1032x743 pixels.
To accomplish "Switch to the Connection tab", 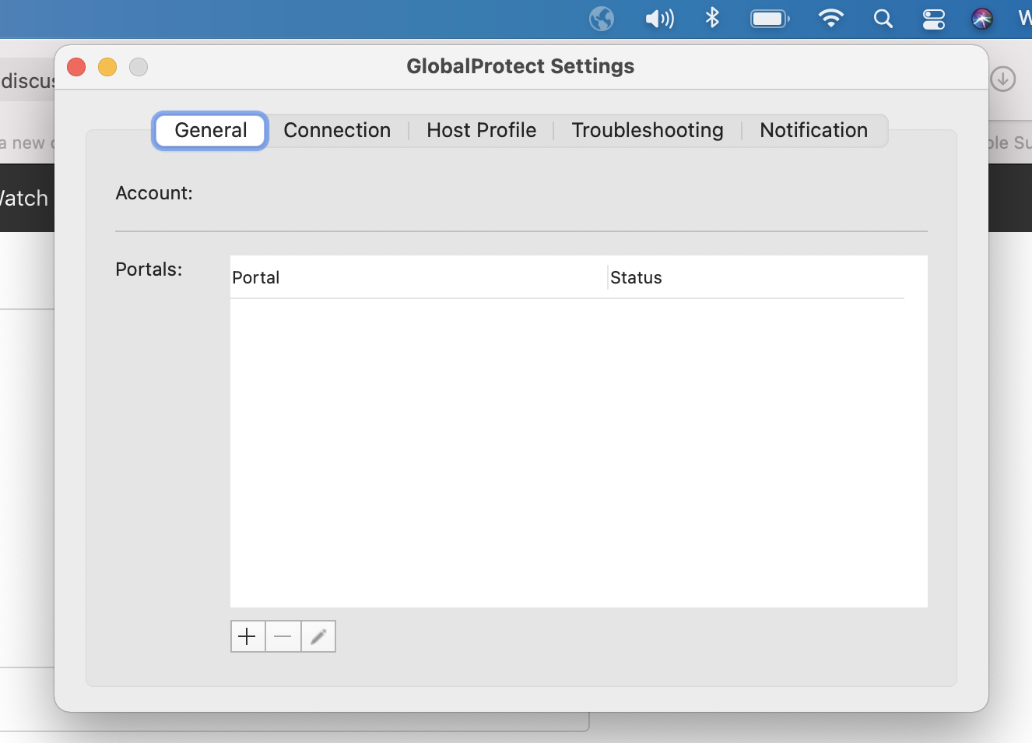I will pyautogui.click(x=337, y=130).
